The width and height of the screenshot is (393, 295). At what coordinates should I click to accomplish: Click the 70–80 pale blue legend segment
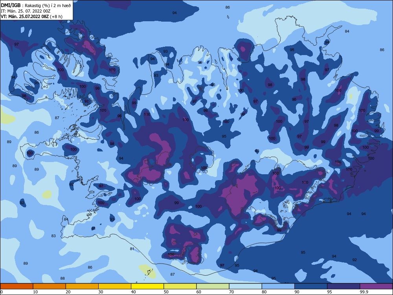[245, 286]
